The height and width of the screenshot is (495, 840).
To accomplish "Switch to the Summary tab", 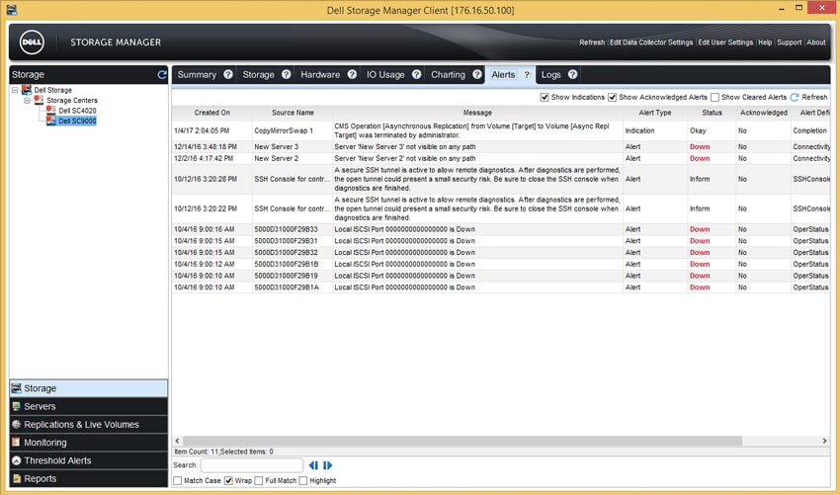I will coord(197,74).
